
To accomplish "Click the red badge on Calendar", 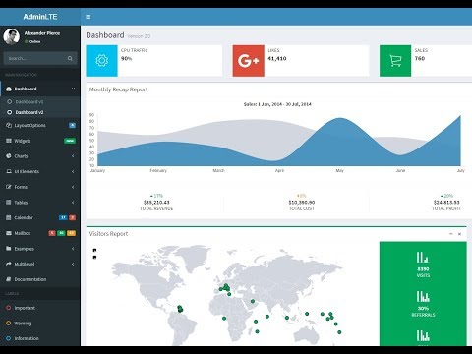I will coord(73,217).
